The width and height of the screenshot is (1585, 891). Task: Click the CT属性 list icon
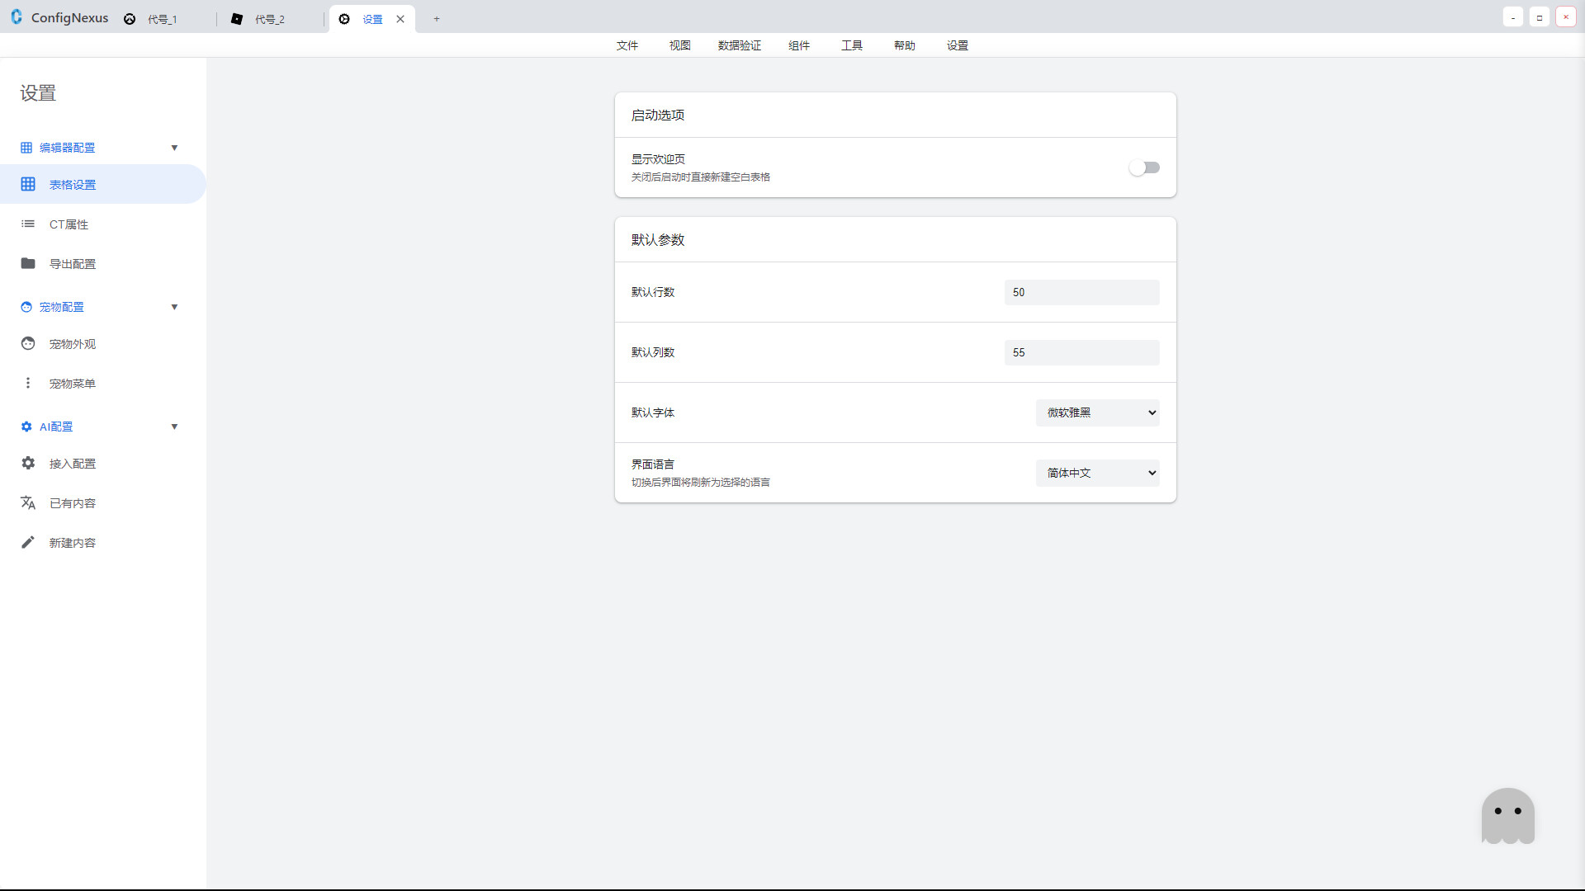click(28, 224)
